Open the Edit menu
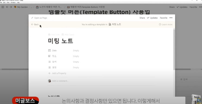Image resolution: width=202 pixels, height=104 pixels. [4, 2]
